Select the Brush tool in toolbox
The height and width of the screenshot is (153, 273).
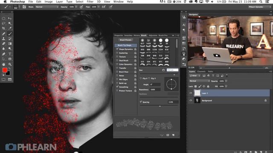tap(10, 34)
